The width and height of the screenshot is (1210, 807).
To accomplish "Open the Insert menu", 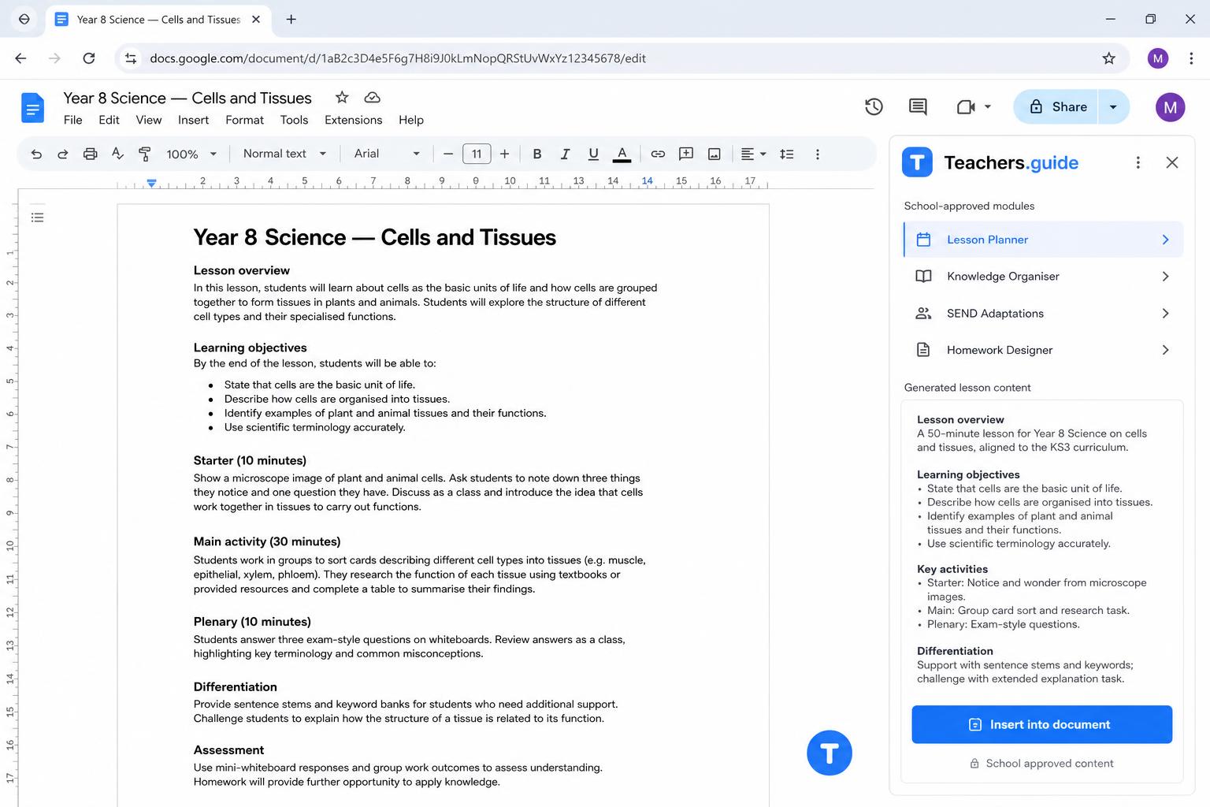I will click(x=193, y=120).
